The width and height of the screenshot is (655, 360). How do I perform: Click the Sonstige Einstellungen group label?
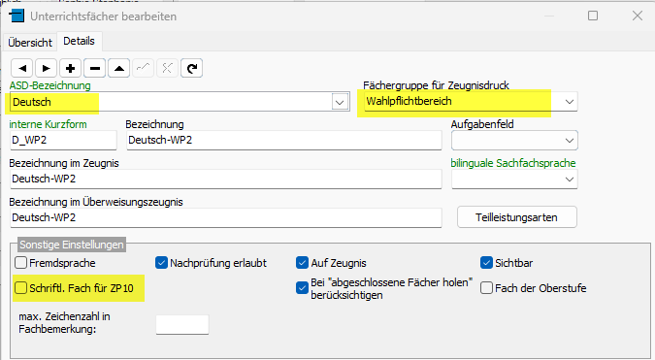(72, 245)
